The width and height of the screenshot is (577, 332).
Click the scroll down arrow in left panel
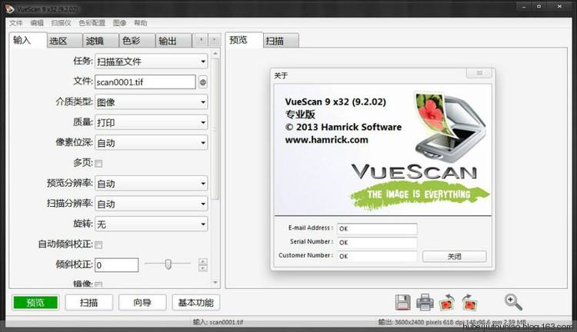point(215,283)
